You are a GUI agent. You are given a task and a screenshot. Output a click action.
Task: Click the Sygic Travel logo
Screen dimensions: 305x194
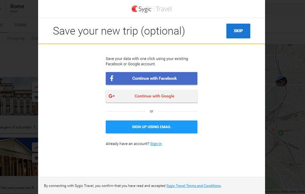click(x=152, y=9)
